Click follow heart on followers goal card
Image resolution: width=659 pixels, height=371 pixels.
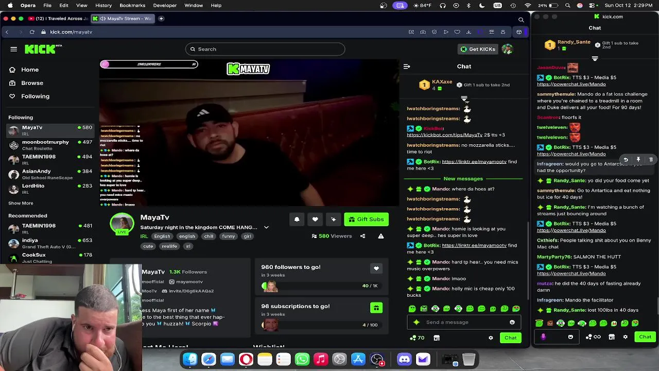click(x=376, y=268)
